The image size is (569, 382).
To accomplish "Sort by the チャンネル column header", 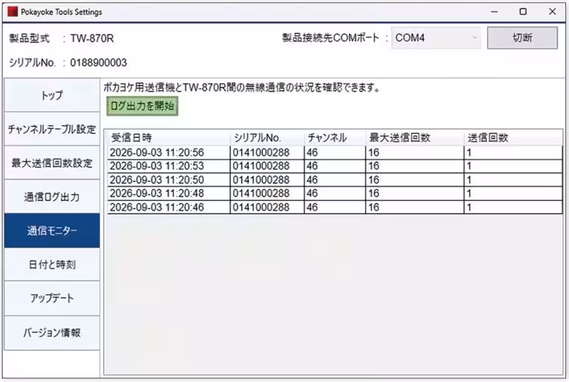I will click(x=334, y=138).
